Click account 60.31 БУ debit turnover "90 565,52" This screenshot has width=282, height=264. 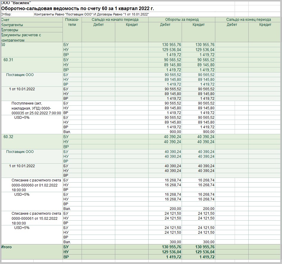coord(172,60)
